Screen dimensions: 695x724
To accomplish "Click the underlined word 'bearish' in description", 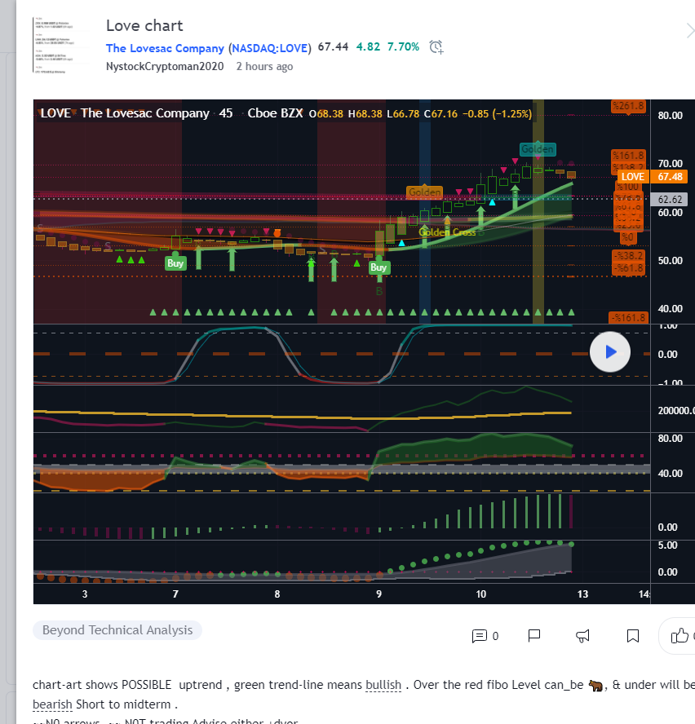I will [53, 704].
